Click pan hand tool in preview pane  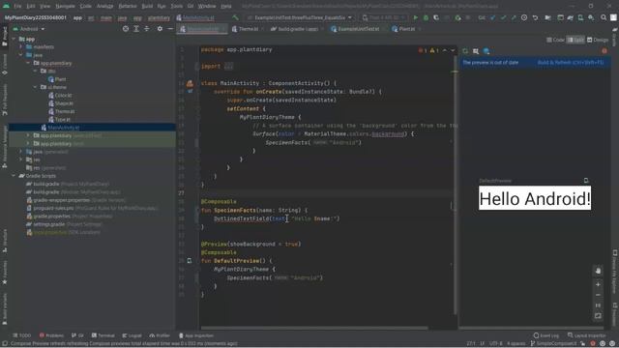(598, 271)
